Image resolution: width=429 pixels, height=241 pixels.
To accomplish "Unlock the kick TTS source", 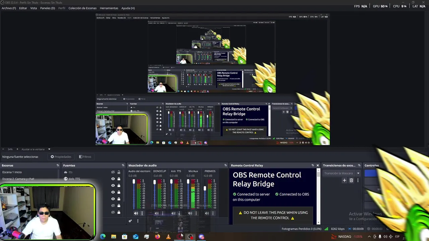I will [x=119, y=179].
